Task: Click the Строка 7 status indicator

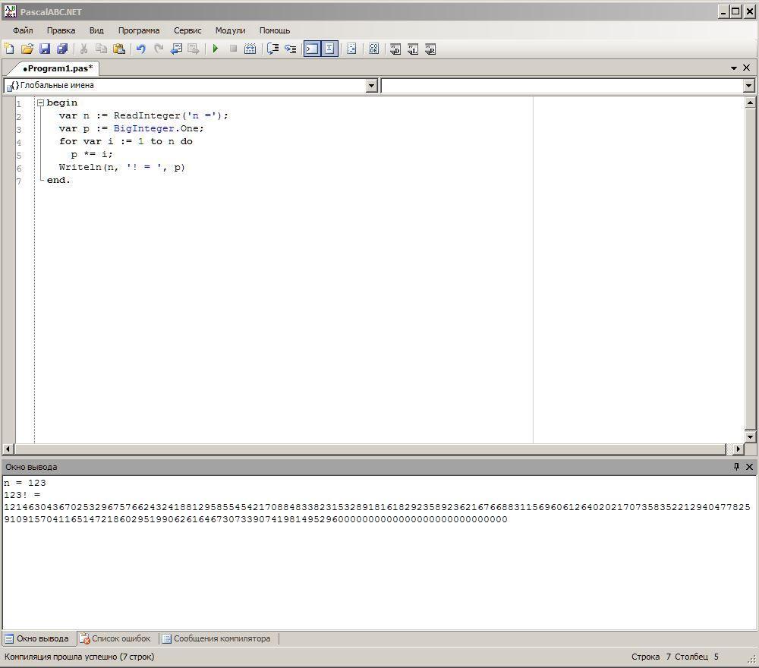Action: coord(651,657)
